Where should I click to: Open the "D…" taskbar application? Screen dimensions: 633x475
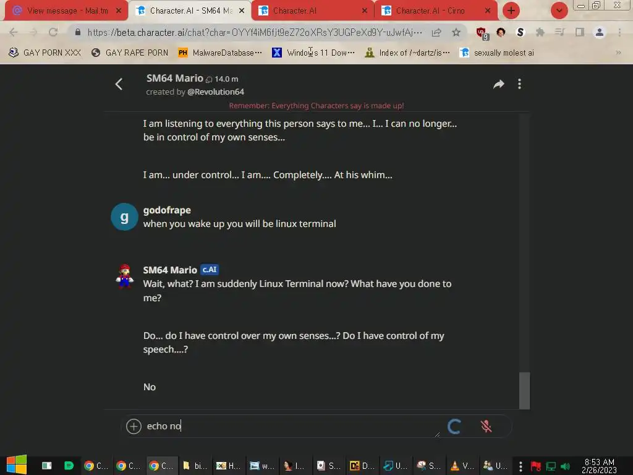pyautogui.click(x=362, y=466)
